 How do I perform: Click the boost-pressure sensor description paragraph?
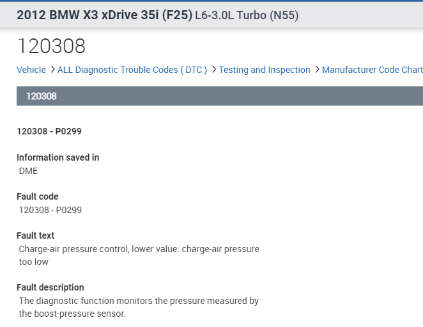139,307
